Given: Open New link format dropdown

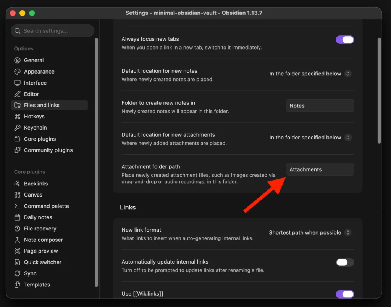Looking at the screenshot, I should (310, 233).
